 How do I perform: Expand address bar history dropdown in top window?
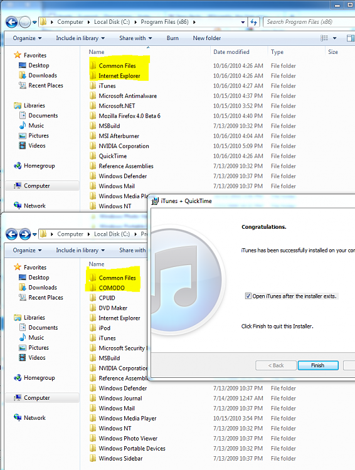[243, 22]
